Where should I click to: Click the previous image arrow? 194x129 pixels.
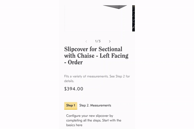click(86, 41)
